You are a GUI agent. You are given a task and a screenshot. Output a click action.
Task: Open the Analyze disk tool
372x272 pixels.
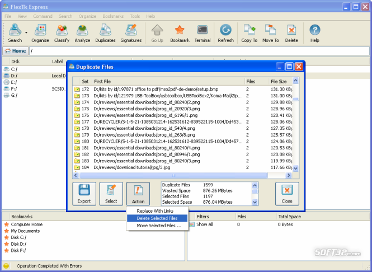tap(82, 33)
